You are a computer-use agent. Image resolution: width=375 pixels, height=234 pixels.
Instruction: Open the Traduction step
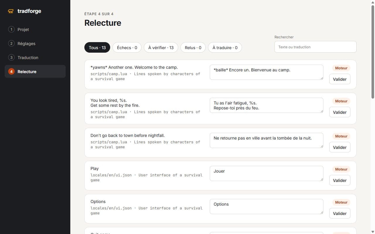pyautogui.click(x=35, y=58)
